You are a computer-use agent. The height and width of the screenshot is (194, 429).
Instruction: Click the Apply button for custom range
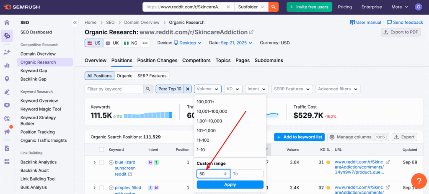tap(230, 184)
